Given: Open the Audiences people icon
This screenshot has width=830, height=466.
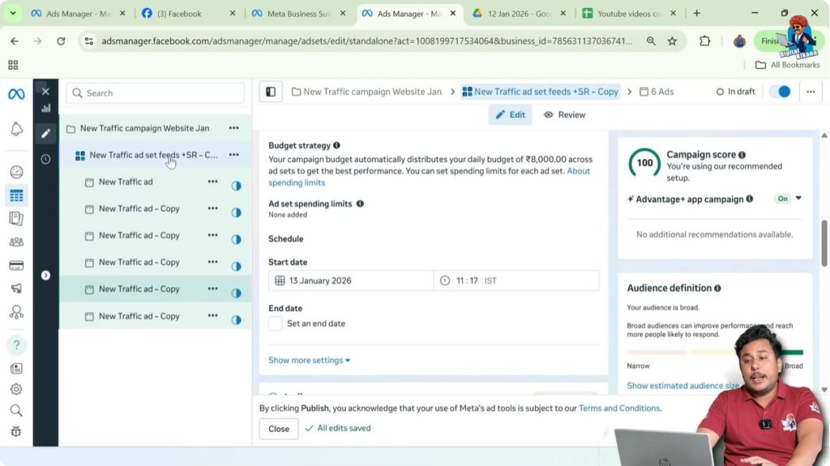Looking at the screenshot, I should (16, 242).
